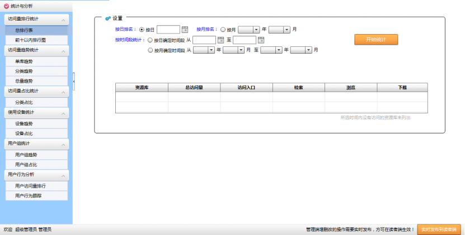
Task: Click the 按日 date input field
Action: (x=168, y=30)
